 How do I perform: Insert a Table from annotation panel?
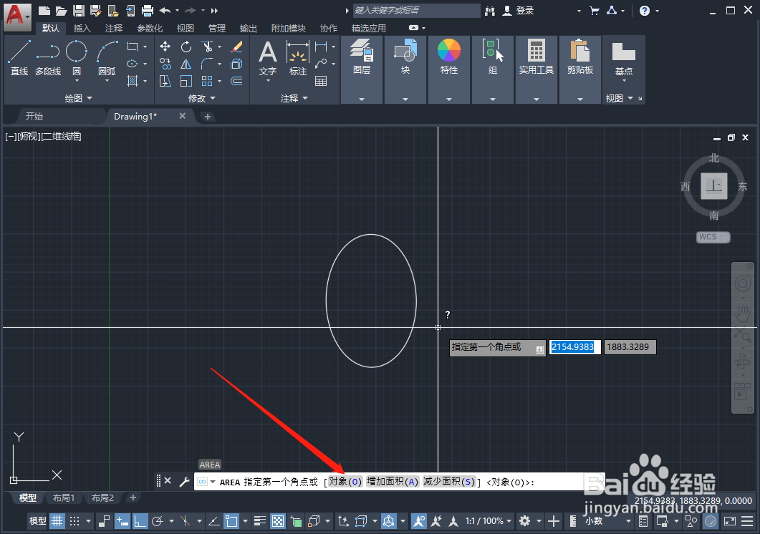tap(321, 81)
